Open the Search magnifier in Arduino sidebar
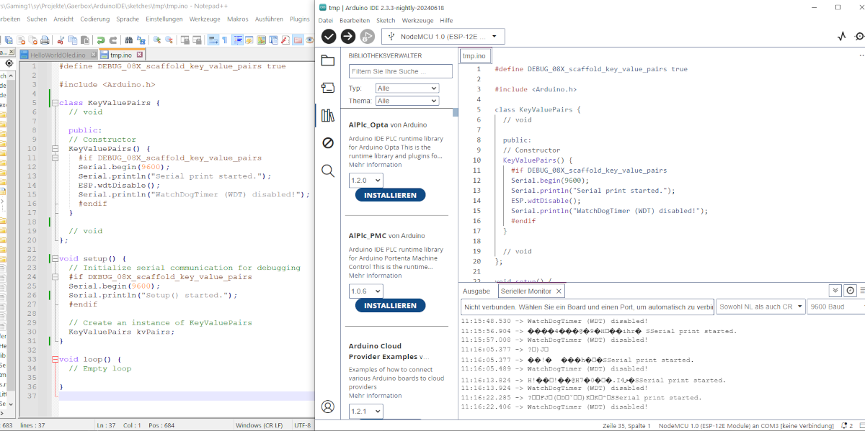 [x=328, y=171]
